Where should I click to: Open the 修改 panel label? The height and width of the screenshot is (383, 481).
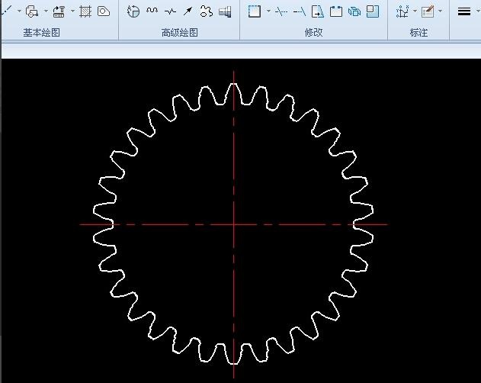(313, 33)
